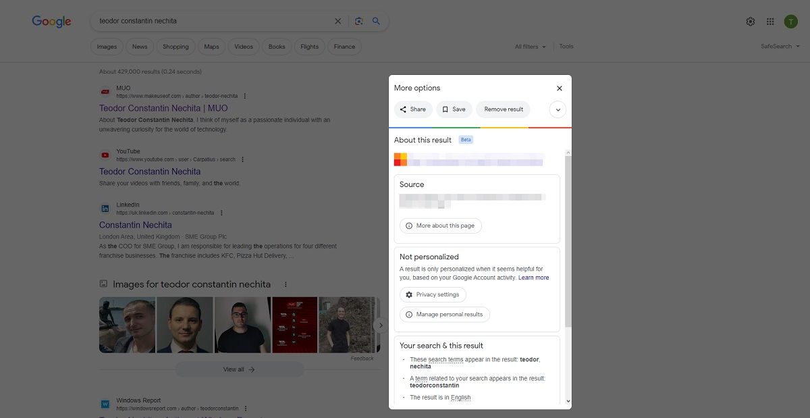The height and width of the screenshot is (418, 810).
Task: Clear the search box text
Action: tap(338, 21)
